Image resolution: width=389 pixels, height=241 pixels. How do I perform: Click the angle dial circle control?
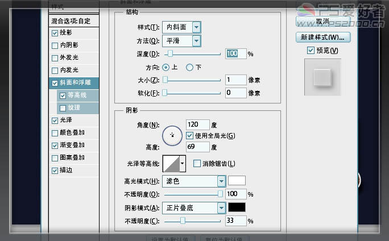(x=172, y=136)
